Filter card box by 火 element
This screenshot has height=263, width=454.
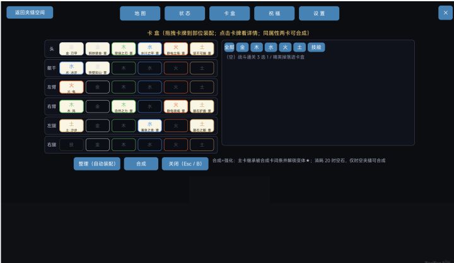285,47
